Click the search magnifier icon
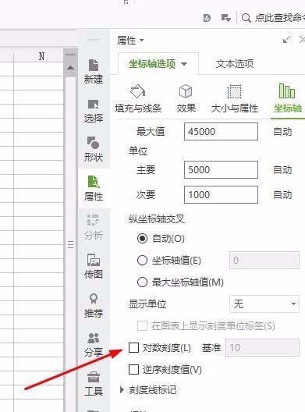The width and height of the screenshot is (305, 412). 246,18
